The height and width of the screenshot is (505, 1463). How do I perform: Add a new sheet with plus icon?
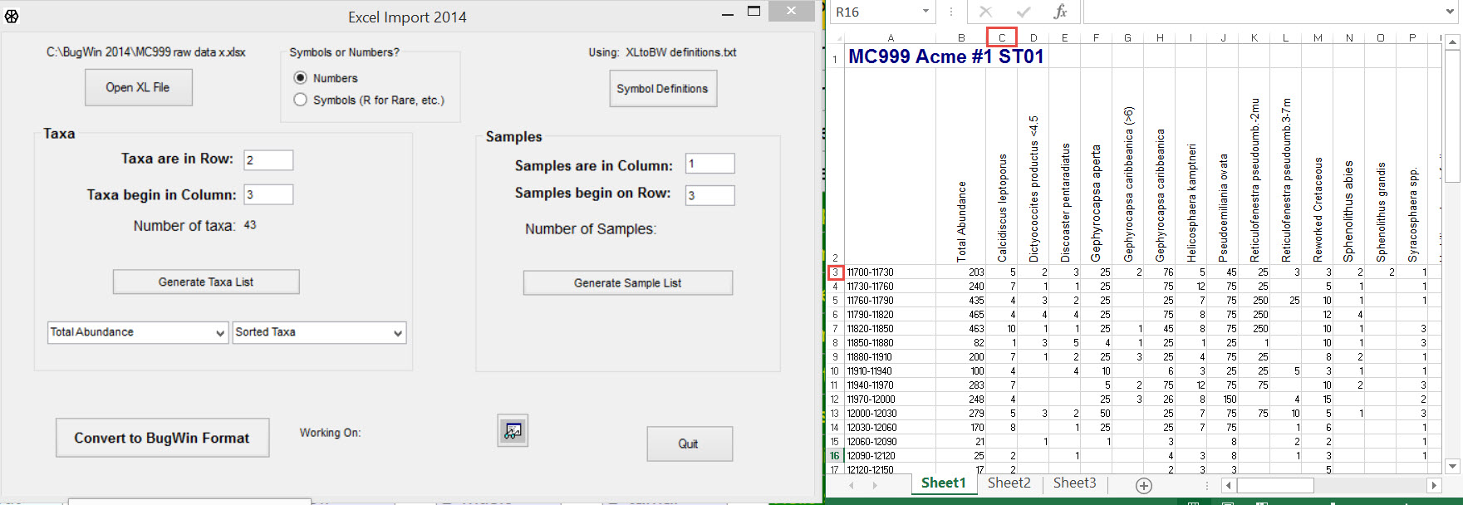click(1144, 486)
